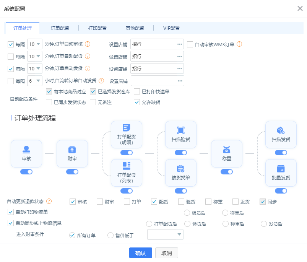Check 已同步发货状态 condition
Image resolution: width=307 pixels, height=262 pixels.
tap(49, 102)
